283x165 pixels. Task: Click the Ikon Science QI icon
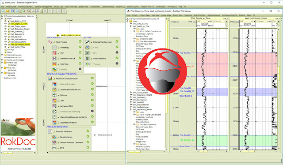pyautogui.click(x=88, y=59)
